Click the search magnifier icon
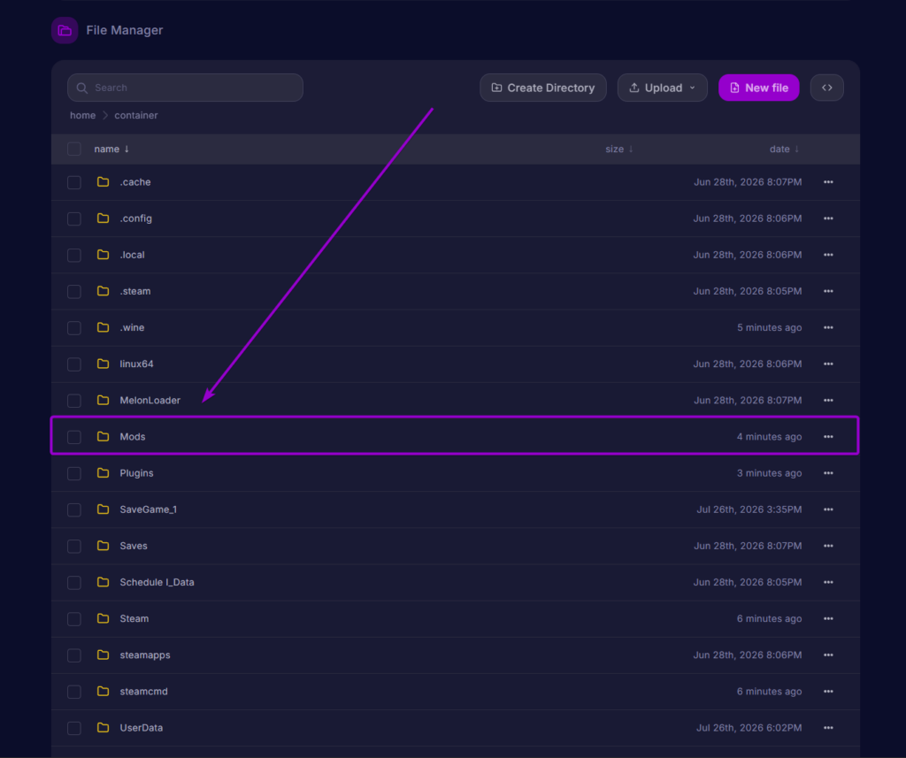The width and height of the screenshot is (906, 758). pyautogui.click(x=82, y=88)
